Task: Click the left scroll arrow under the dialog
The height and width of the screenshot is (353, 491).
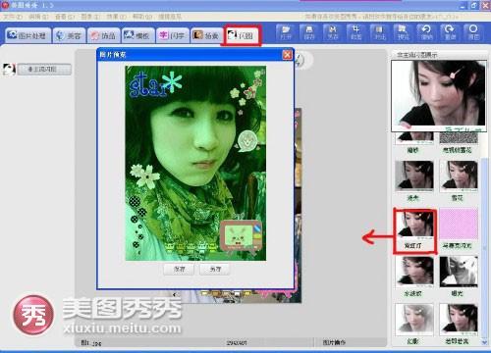Action: coord(175,294)
